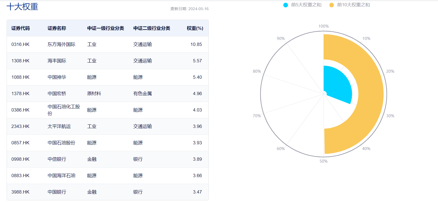
Task: Click the 100% axis label on chart
Action: point(324,26)
